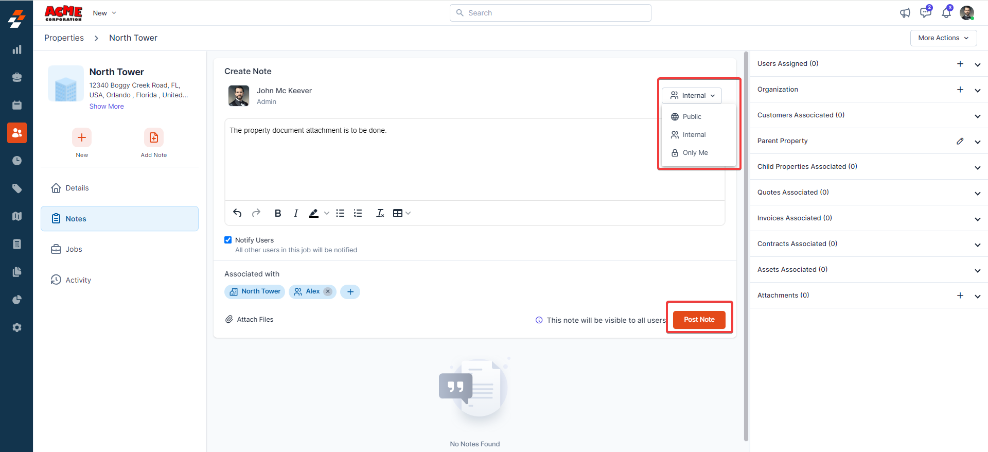988x452 pixels.
Task: Click the plus icon for Organization
Action: click(x=960, y=90)
